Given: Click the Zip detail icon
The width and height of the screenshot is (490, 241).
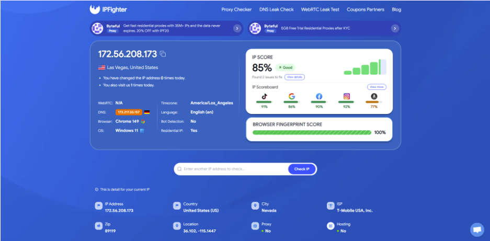Looking at the screenshot, I should (x=98, y=226).
